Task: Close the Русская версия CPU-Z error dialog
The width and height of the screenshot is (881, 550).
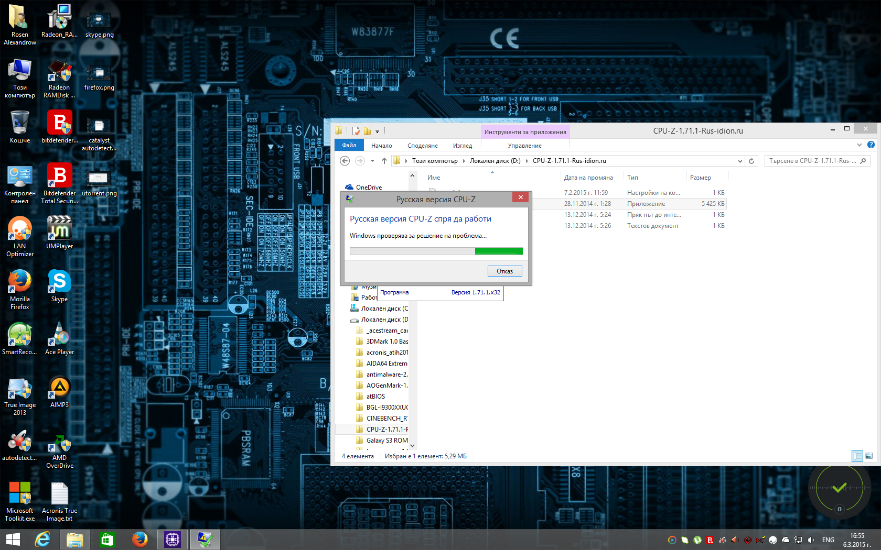Action: tap(520, 197)
